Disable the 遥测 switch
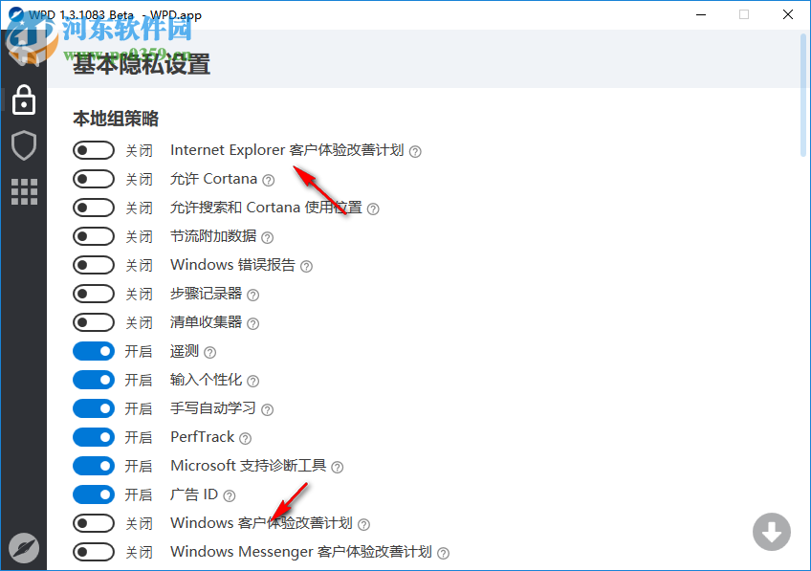Viewport: 811px width, 571px height. point(93,351)
